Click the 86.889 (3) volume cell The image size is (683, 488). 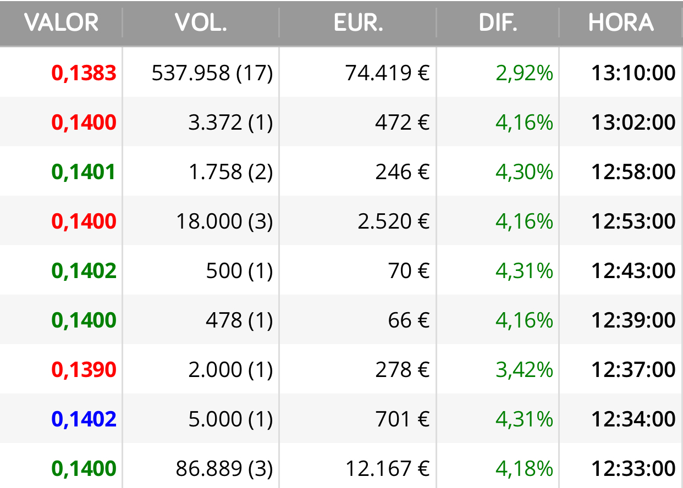click(224, 468)
